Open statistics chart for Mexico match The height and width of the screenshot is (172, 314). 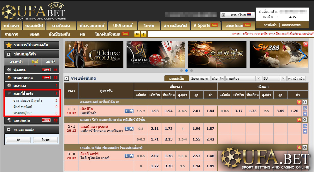tap(305, 109)
